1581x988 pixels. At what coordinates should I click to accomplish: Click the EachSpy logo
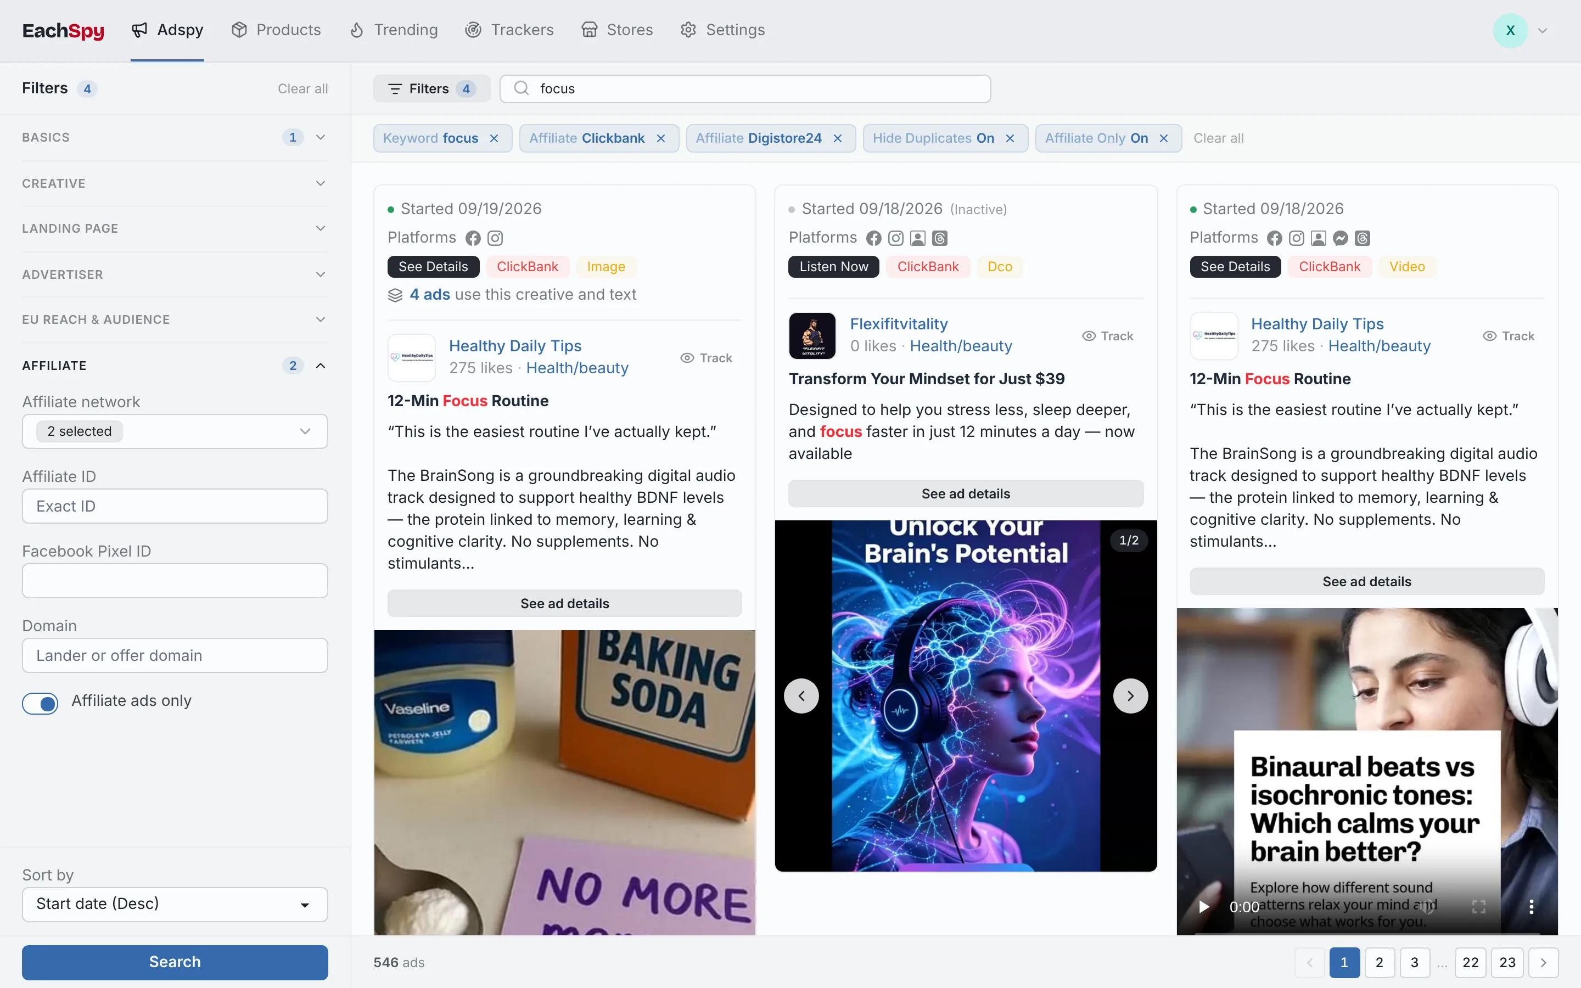point(63,30)
